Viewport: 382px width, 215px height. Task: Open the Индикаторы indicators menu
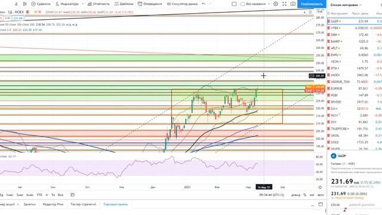pos(67,4)
